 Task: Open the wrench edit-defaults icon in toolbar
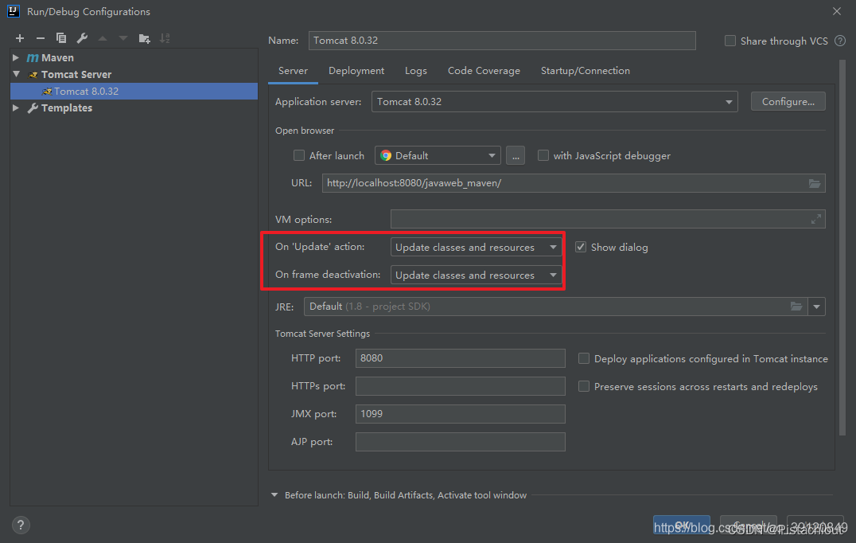[x=82, y=38]
